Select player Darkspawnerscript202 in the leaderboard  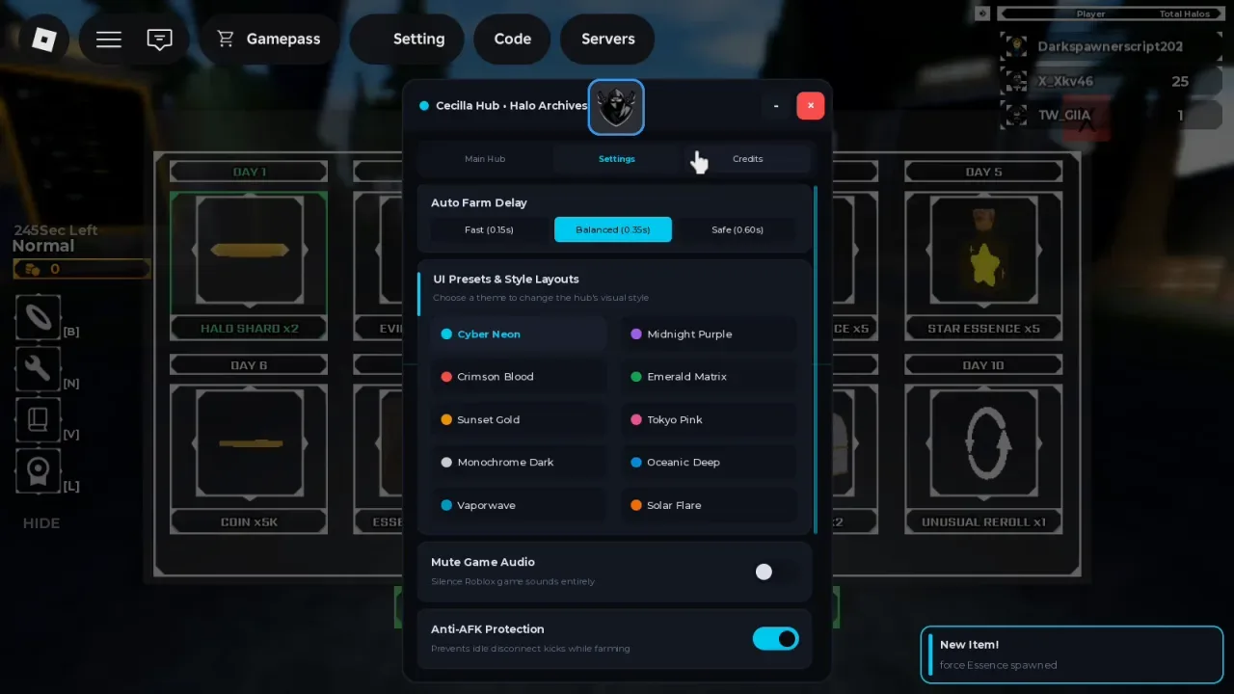pos(1110,46)
